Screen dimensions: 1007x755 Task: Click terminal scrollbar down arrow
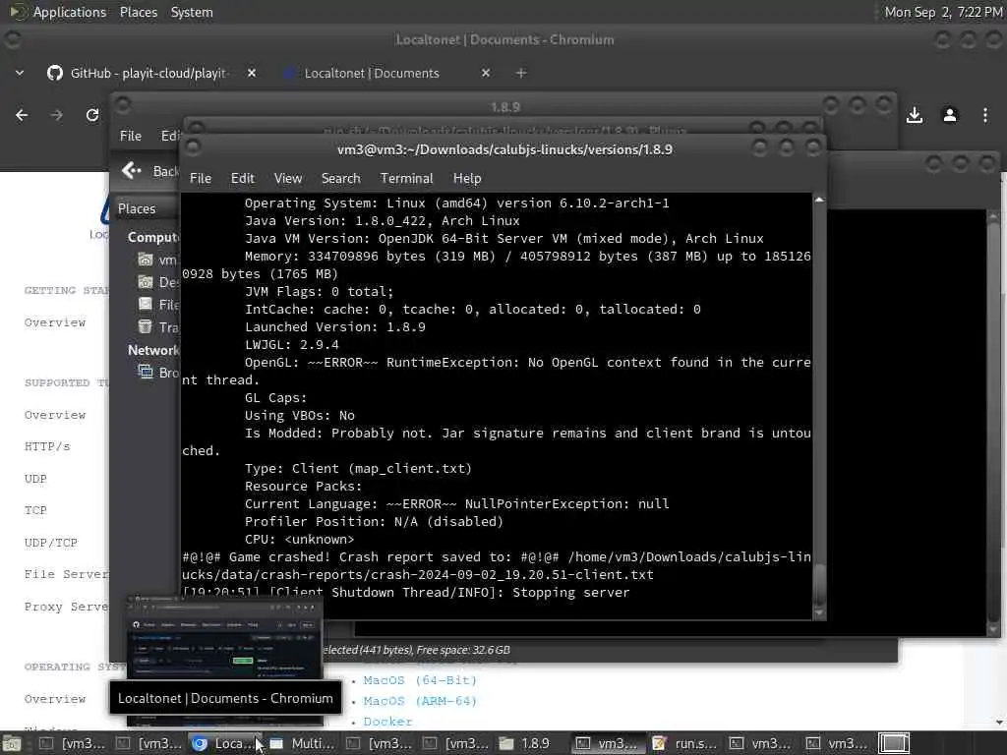pyautogui.click(x=819, y=613)
